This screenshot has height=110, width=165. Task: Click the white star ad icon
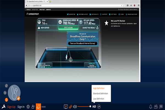point(106,23)
